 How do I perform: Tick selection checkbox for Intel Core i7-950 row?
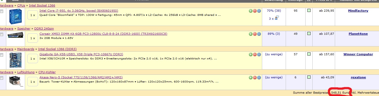pos(2,11)
